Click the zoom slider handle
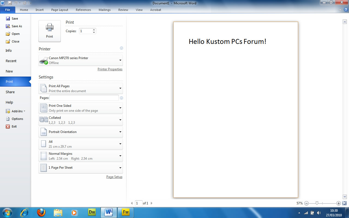The image size is (349, 218). pos(317,203)
